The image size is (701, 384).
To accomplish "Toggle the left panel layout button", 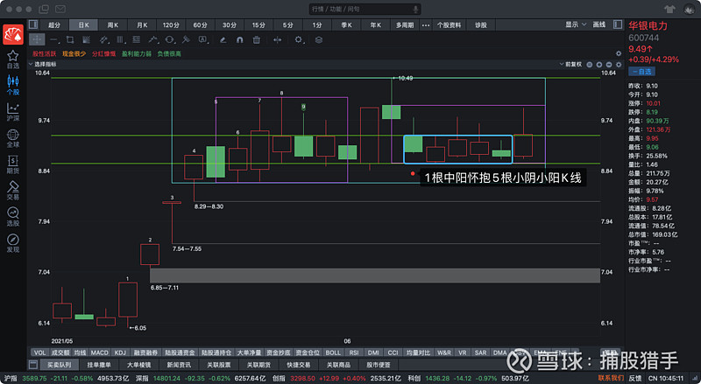I will (32, 25).
